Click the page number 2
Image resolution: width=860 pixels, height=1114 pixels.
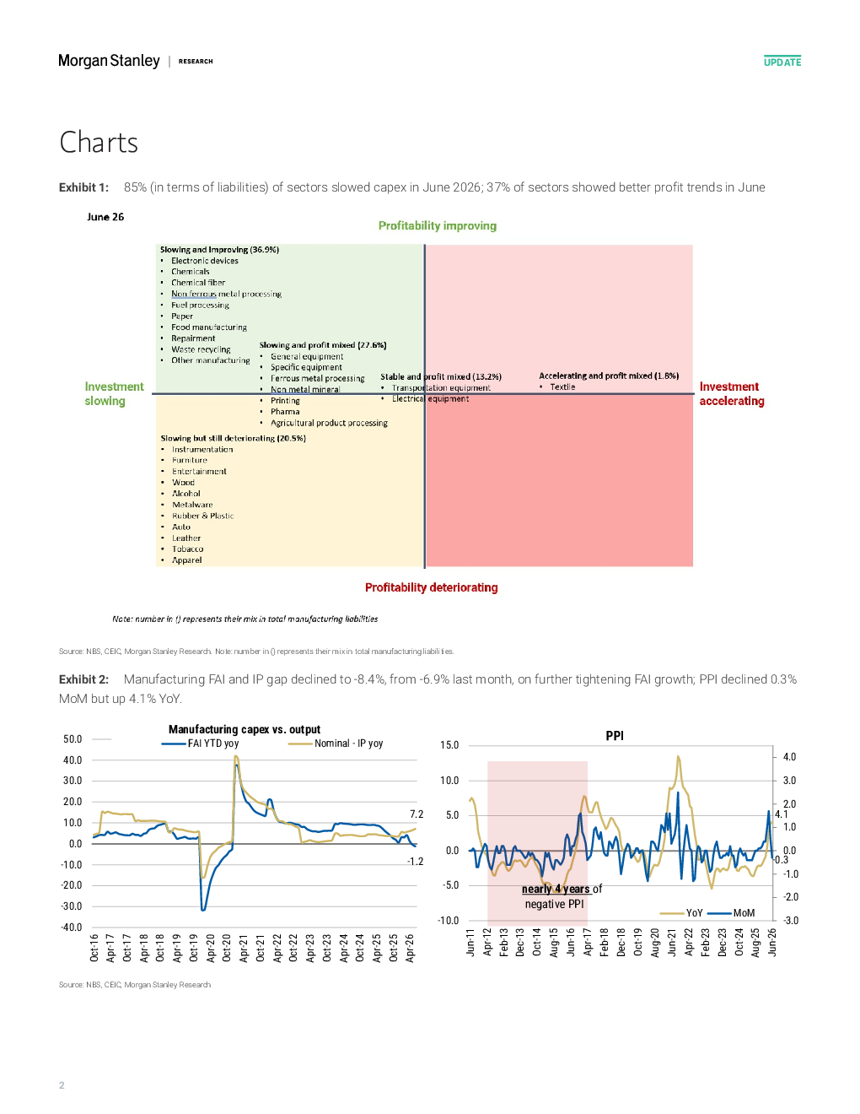click(x=62, y=1085)
